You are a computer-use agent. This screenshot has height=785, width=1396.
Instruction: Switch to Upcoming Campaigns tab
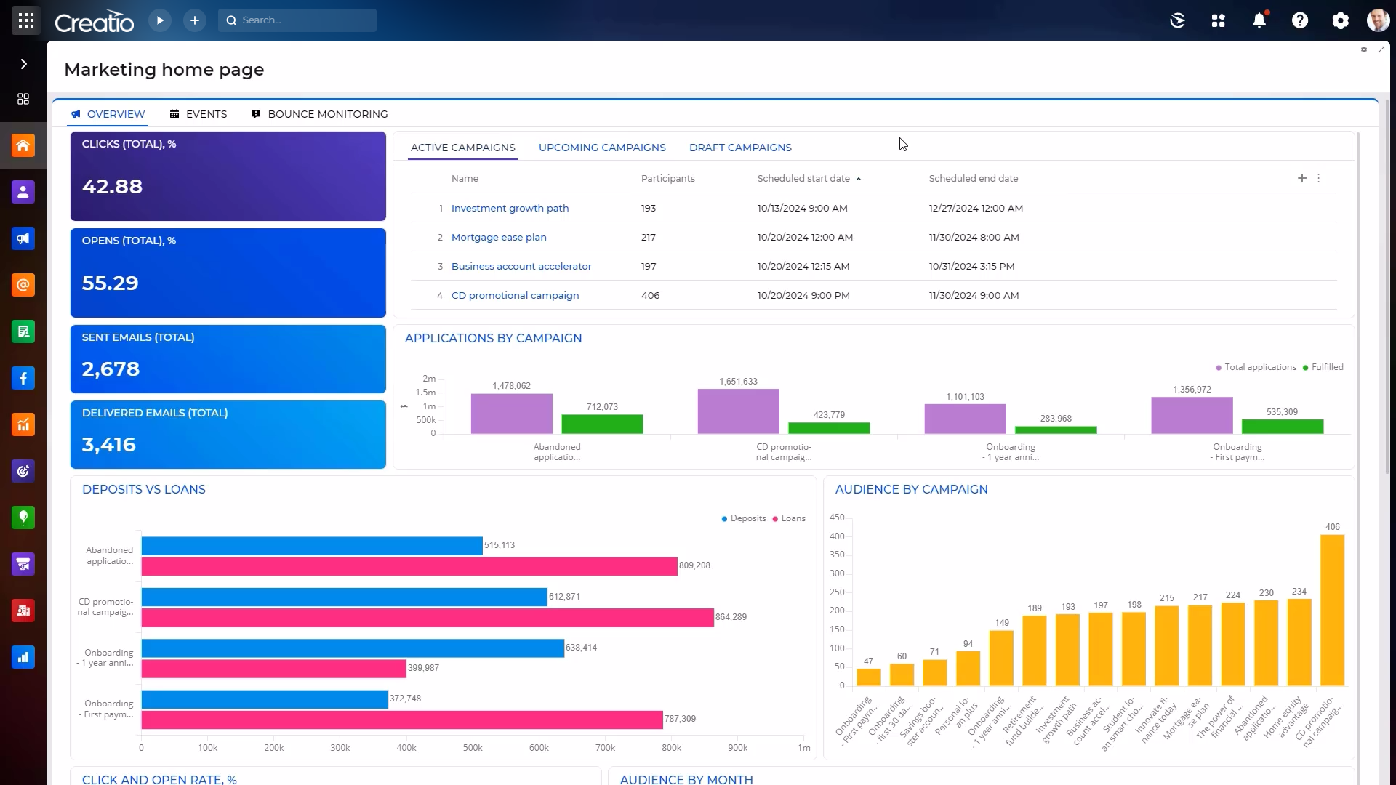602,148
